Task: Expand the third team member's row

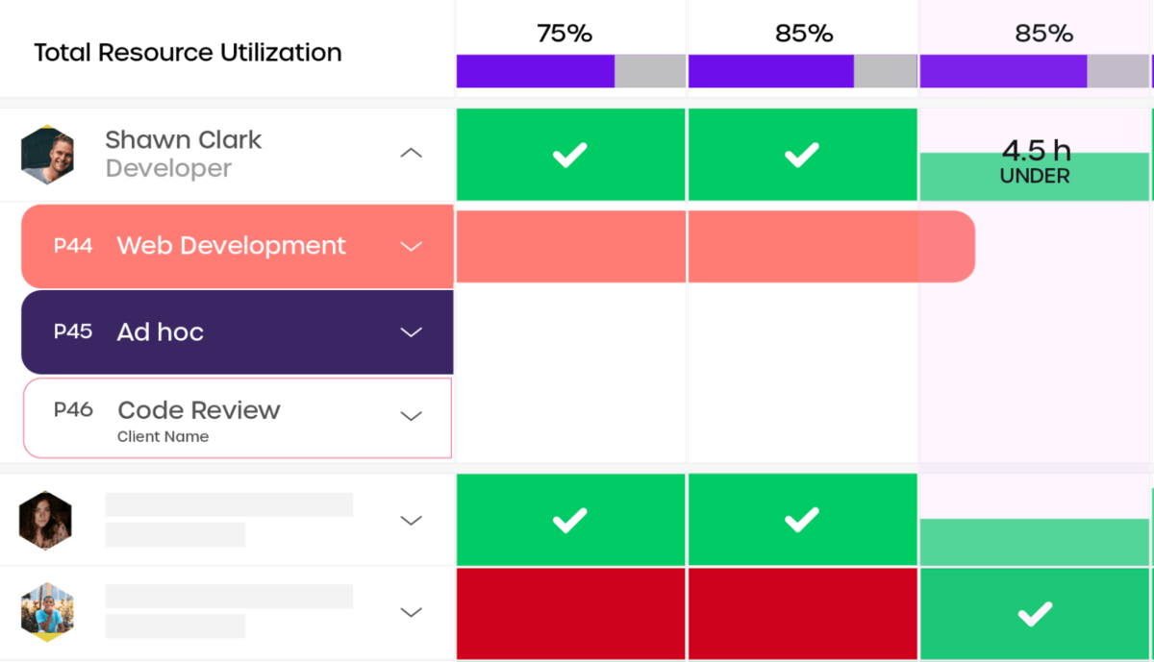Action: 411,612
